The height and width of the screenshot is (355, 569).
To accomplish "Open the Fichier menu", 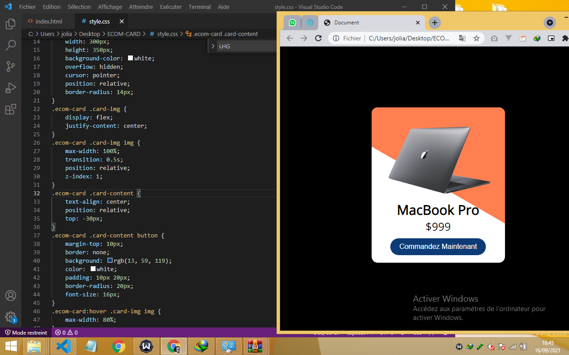I will [27, 7].
